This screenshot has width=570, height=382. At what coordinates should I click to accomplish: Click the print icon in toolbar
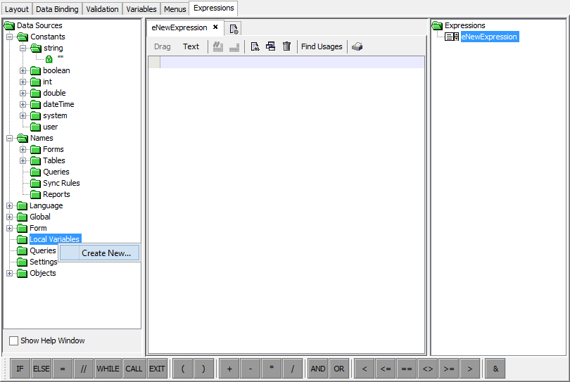[357, 46]
